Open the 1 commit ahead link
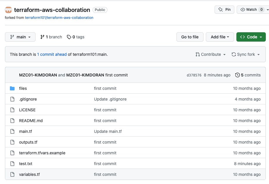Image resolution: width=269 pixels, height=184 pixels. pyautogui.click(x=52, y=54)
